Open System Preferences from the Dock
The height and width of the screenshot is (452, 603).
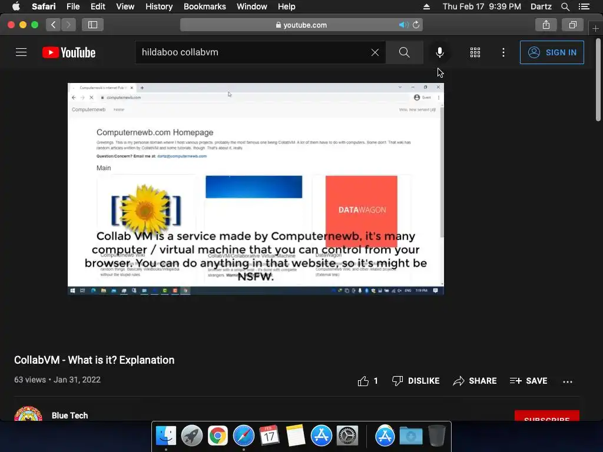pyautogui.click(x=347, y=436)
